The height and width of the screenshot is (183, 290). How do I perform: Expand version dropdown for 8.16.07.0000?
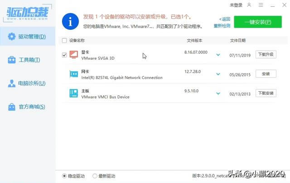[218, 55]
